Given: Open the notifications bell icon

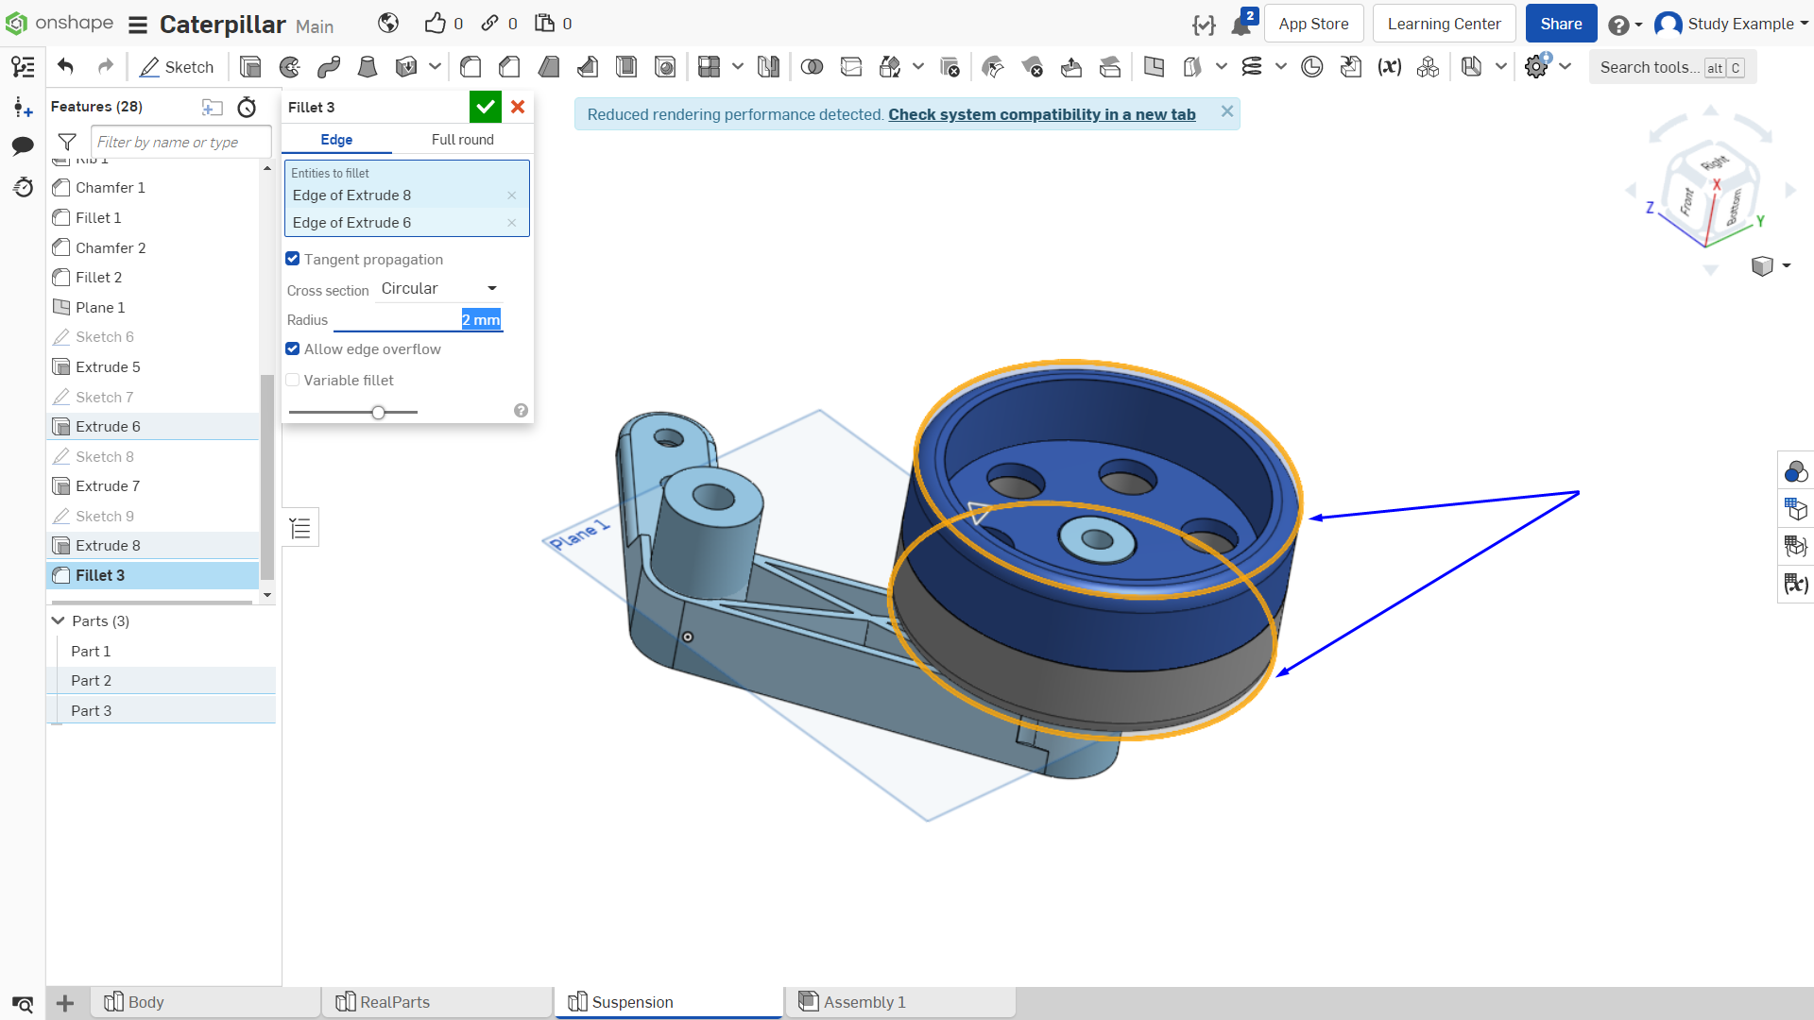Looking at the screenshot, I should 1241,25.
